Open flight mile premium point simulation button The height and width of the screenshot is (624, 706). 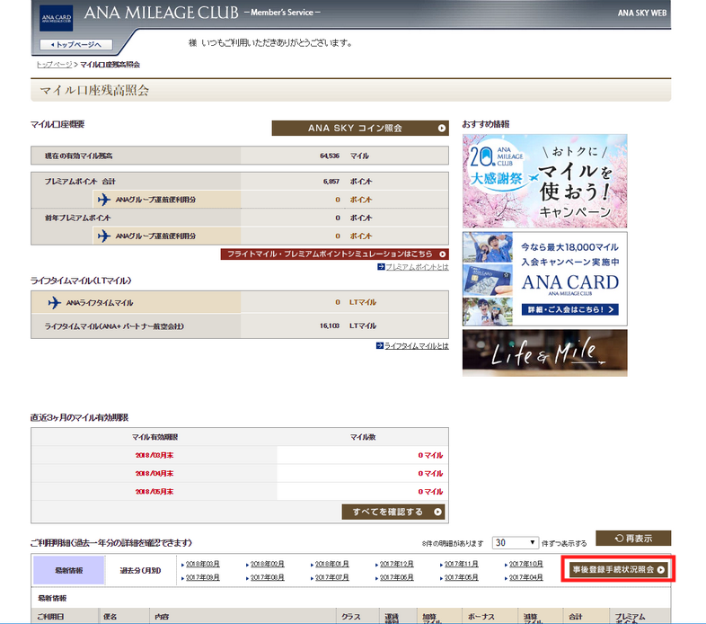[334, 254]
